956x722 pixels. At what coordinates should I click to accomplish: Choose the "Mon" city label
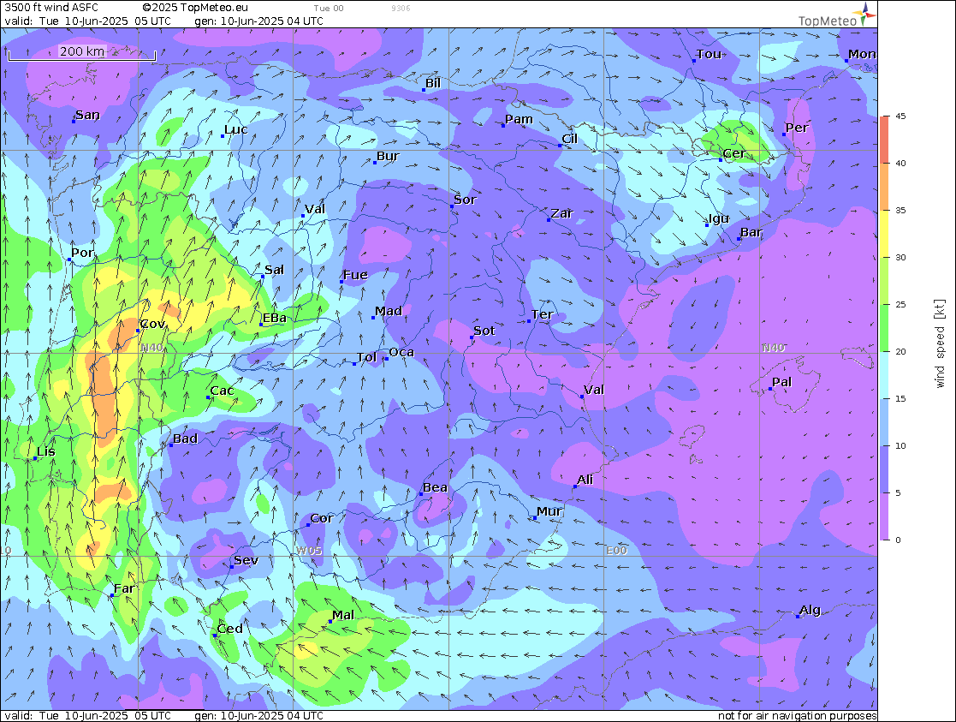pyautogui.click(x=862, y=54)
